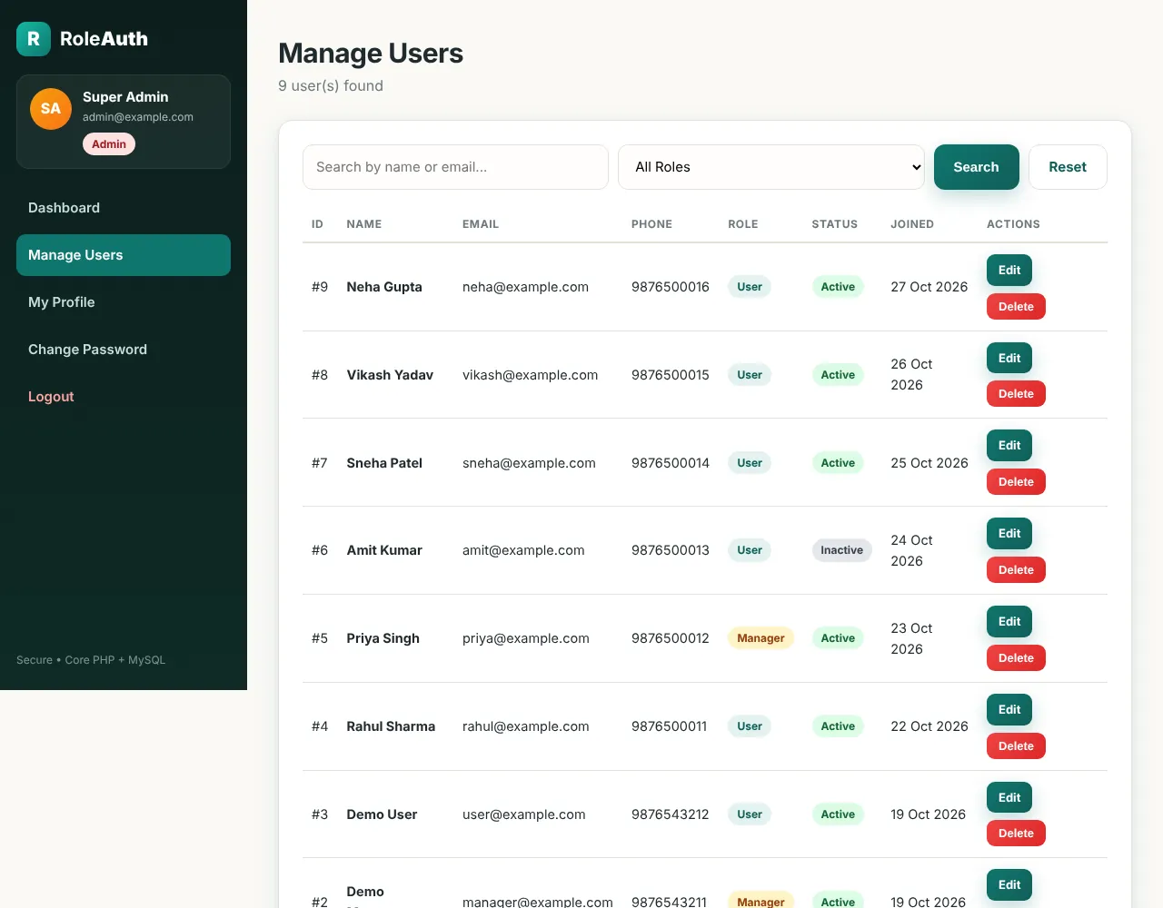
Task: Focus the name or email search field
Action: (455, 167)
